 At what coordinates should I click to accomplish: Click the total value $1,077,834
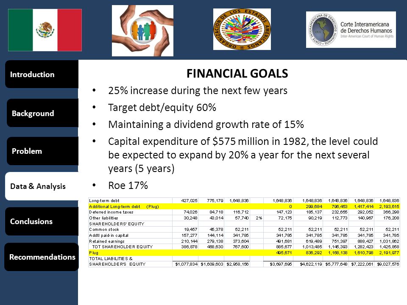(187, 264)
